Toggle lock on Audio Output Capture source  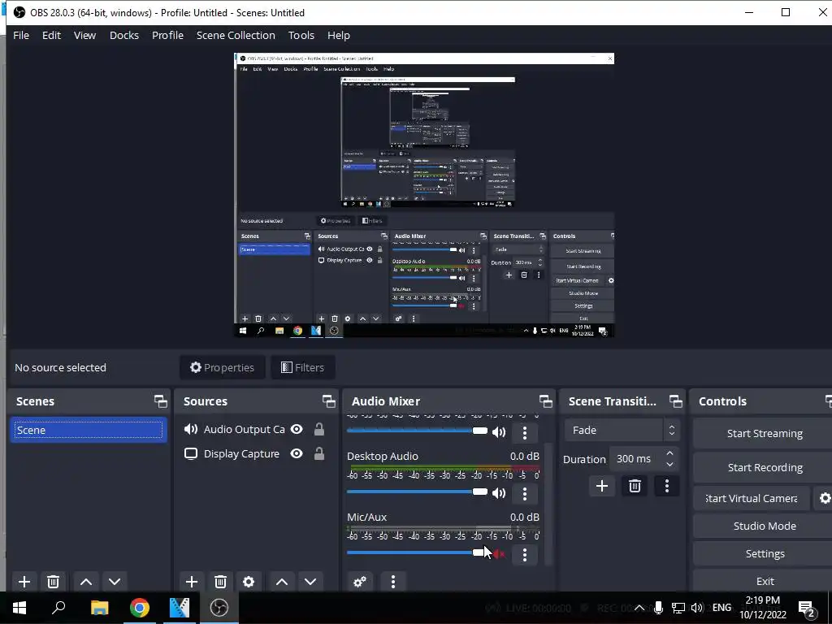pos(318,429)
